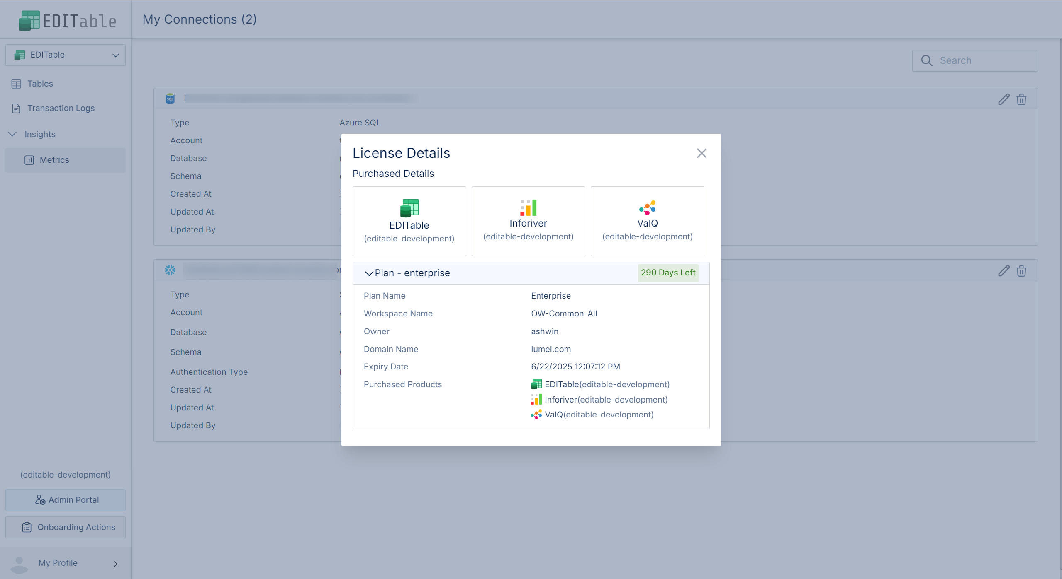The width and height of the screenshot is (1062, 579).
Task: Click the Snowflake connection logo icon
Action: tap(170, 270)
